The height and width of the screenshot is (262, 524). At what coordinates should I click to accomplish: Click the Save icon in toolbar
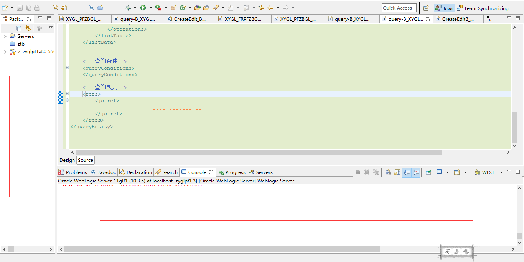click(x=20, y=8)
